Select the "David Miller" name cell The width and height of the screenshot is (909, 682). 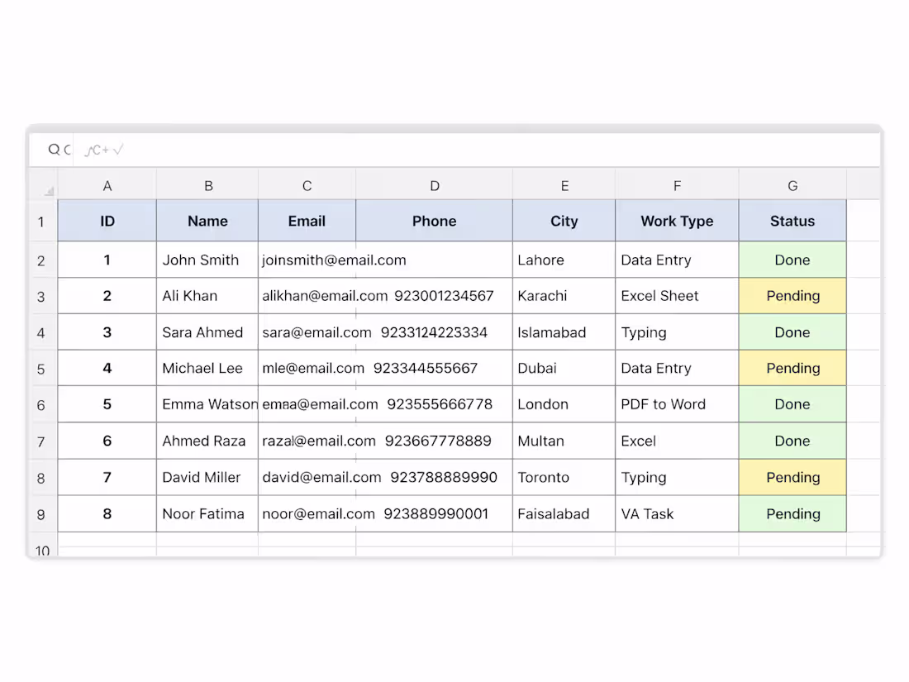207,477
